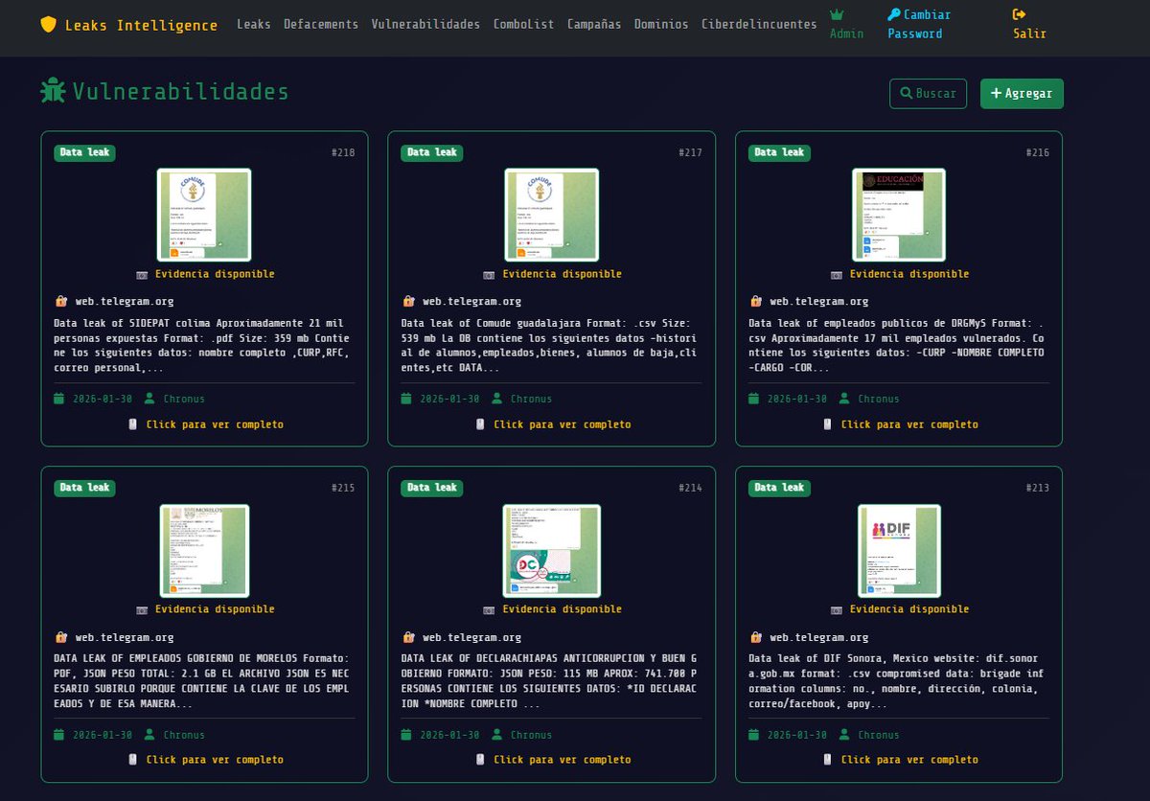
Task: Click the camera icon in card #216
Action: pyautogui.click(x=837, y=274)
